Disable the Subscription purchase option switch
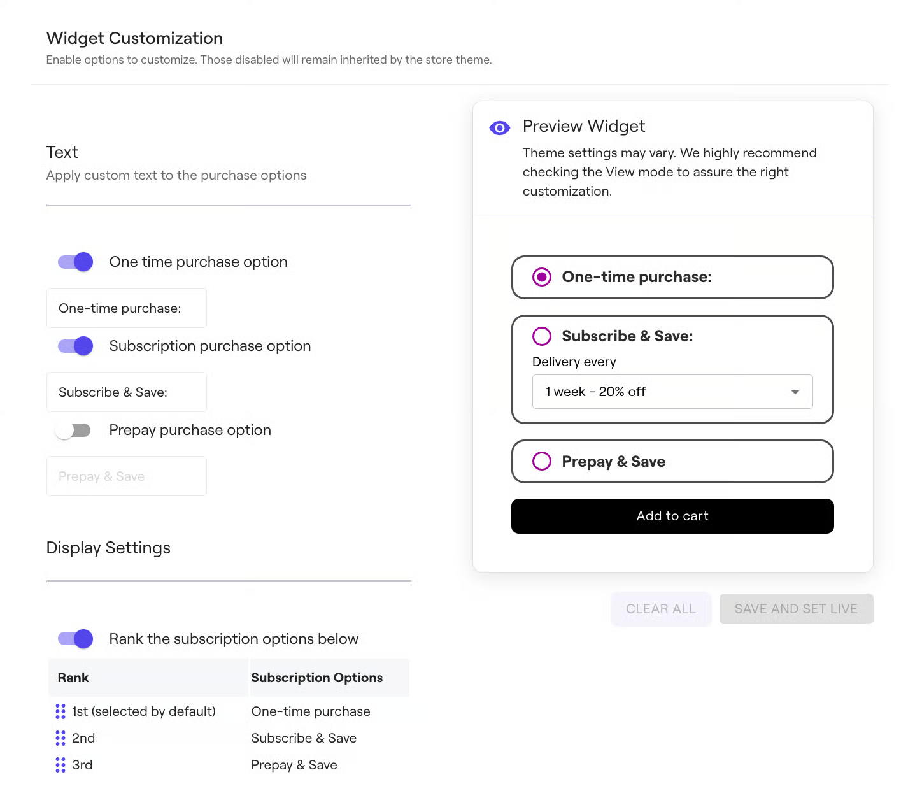The width and height of the screenshot is (922, 805). click(x=76, y=346)
